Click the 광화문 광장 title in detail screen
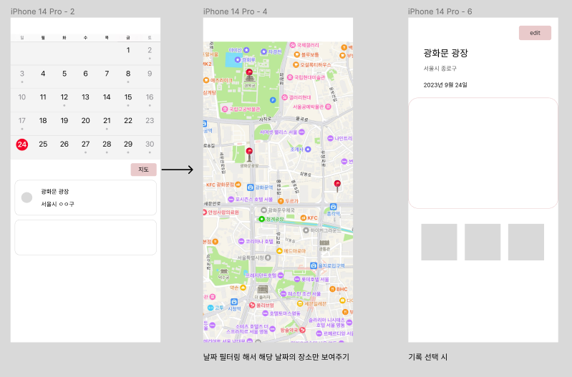This screenshot has width=572, height=377. pyautogui.click(x=445, y=53)
